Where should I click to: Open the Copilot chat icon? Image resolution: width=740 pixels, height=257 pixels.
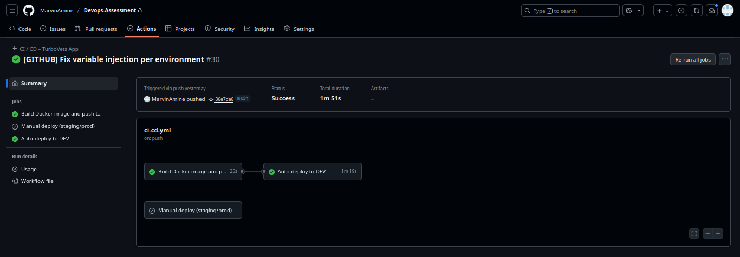tap(628, 11)
